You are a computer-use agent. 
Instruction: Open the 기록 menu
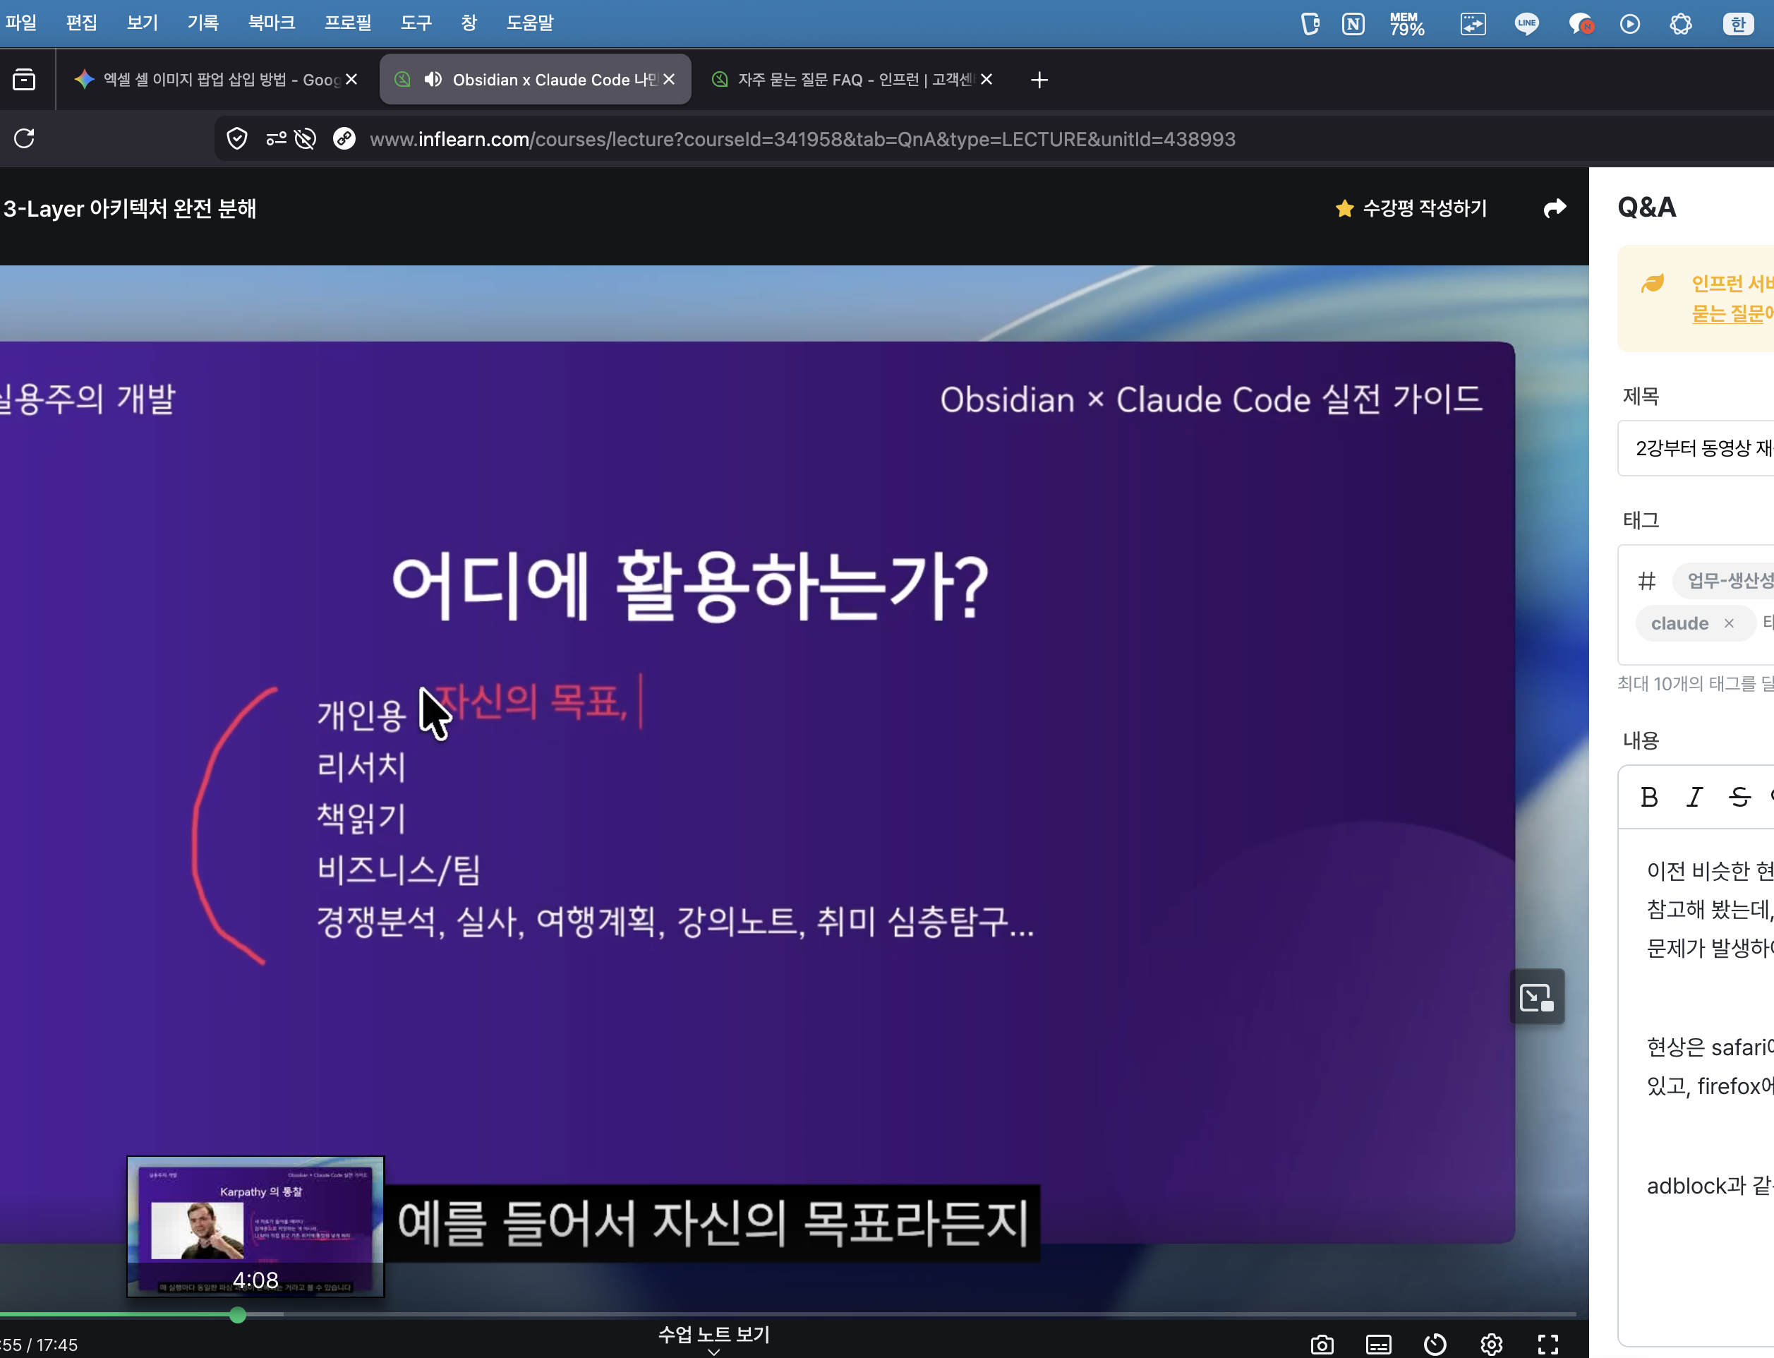pos(203,23)
